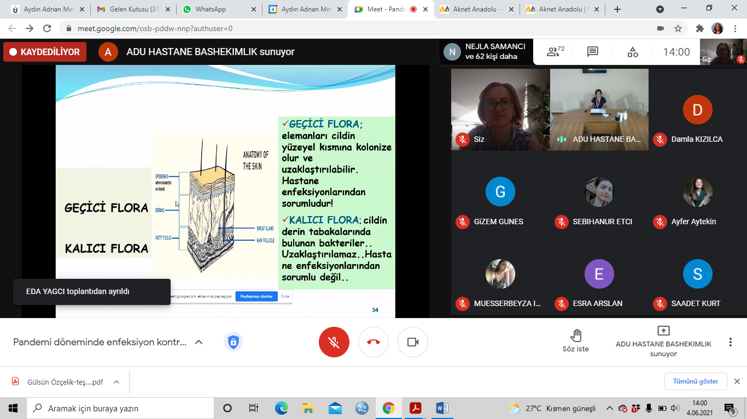This screenshot has width=747, height=419.
Task: Open Word from the Windows taskbar
Action: (x=442, y=408)
